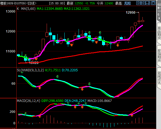Select the last candlestick on the chart

[142, 21]
